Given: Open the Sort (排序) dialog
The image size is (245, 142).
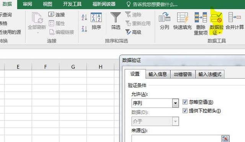Looking at the screenshot, I should tap(96, 21).
